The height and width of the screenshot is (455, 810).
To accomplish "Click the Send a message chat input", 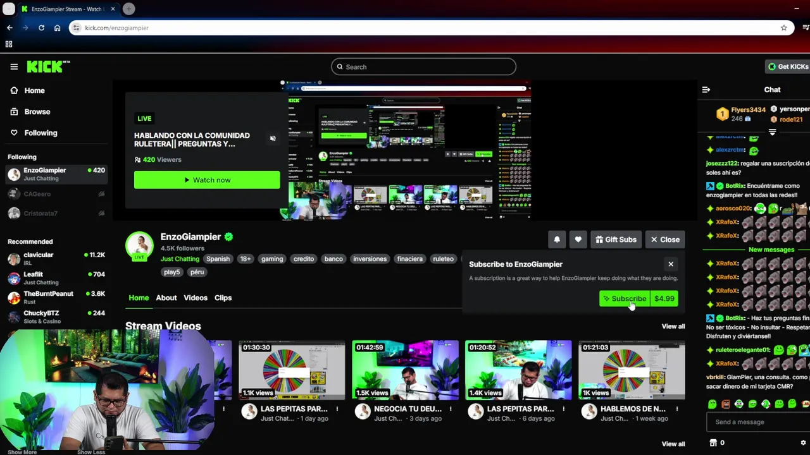I will coord(758,422).
